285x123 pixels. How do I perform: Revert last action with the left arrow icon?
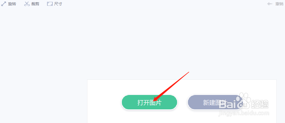pyautogui.click(x=270, y=4)
